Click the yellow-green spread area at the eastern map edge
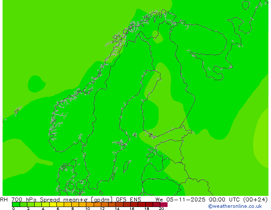This screenshot has height=210, width=271. pyautogui.click(x=261, y=138)
